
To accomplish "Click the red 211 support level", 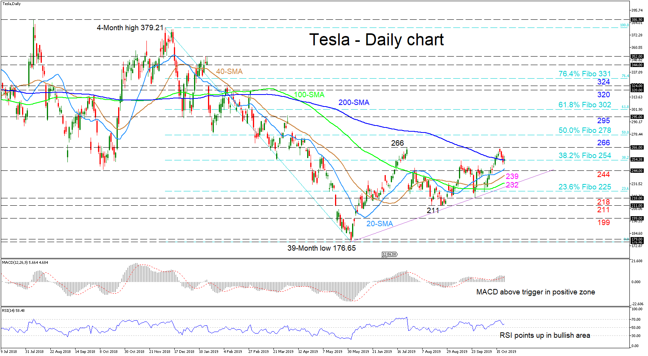I will point(603,210).
